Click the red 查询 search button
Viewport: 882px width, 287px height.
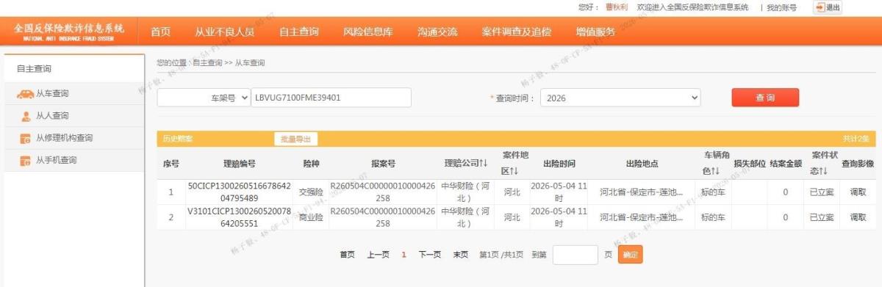coord(765,98)
